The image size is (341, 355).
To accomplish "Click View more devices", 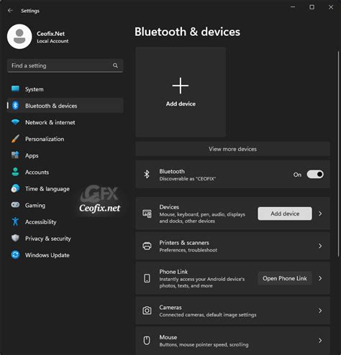I will pyautogui.click(x=232, y=149).
